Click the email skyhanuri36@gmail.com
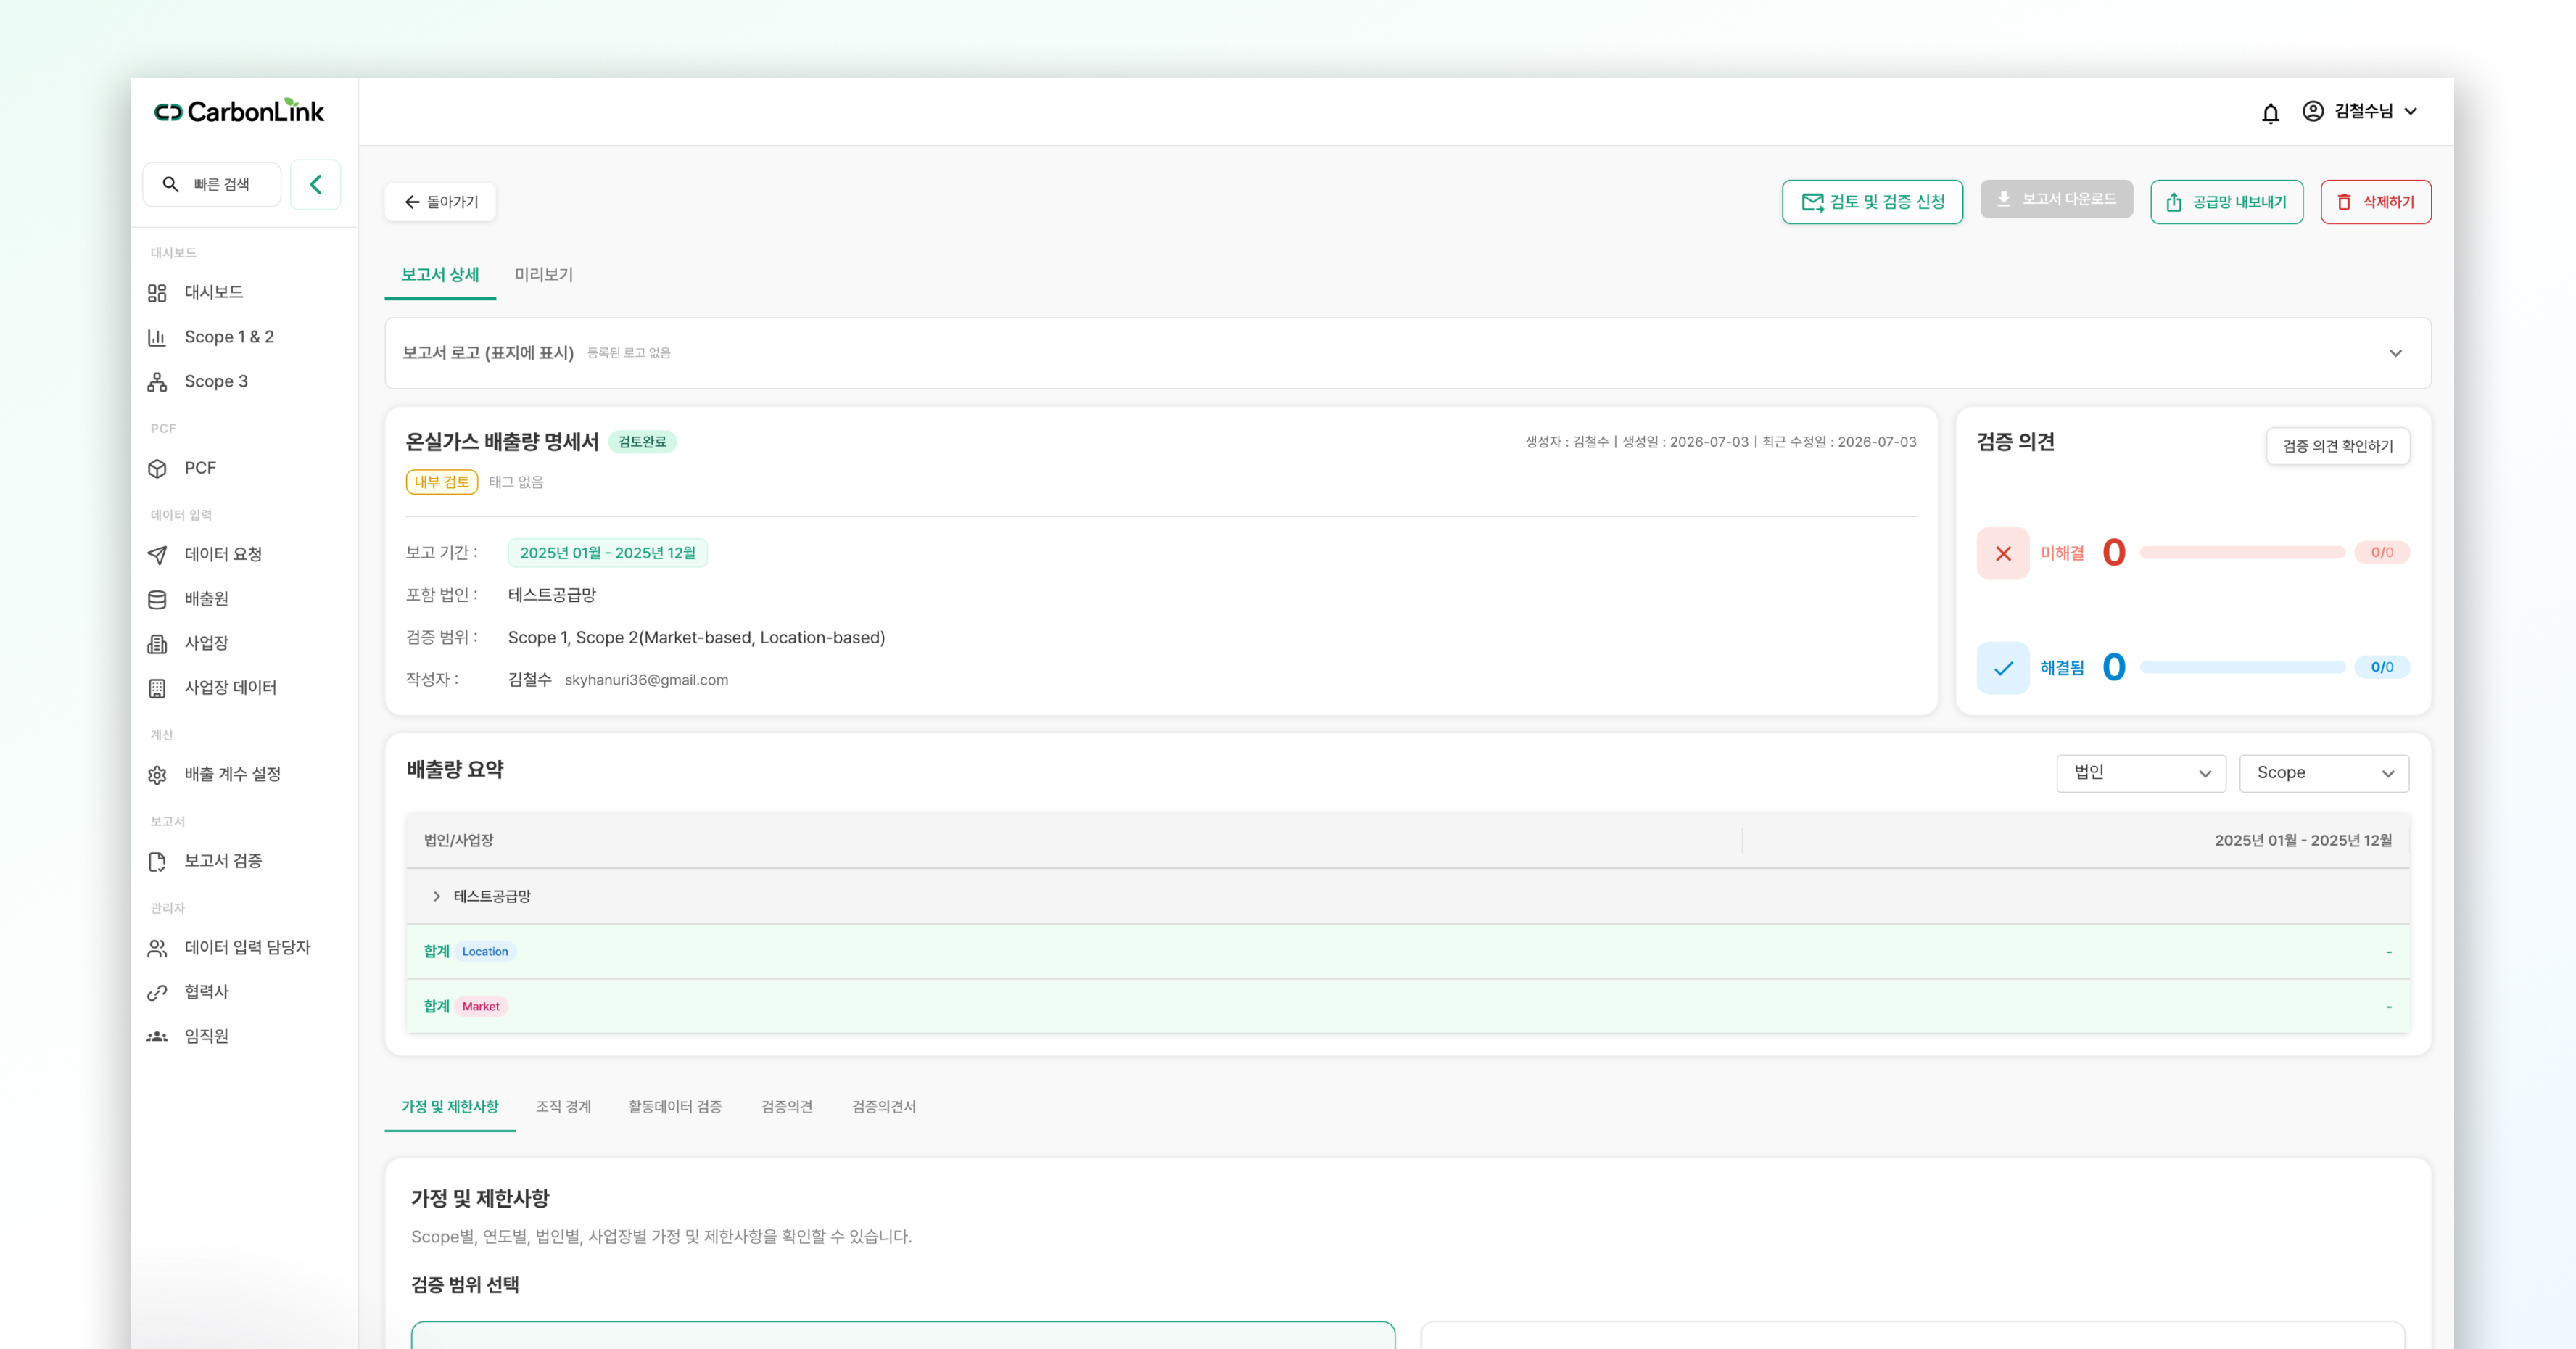The width and height of the screenshot is (2576, 1349). (646, 680)
